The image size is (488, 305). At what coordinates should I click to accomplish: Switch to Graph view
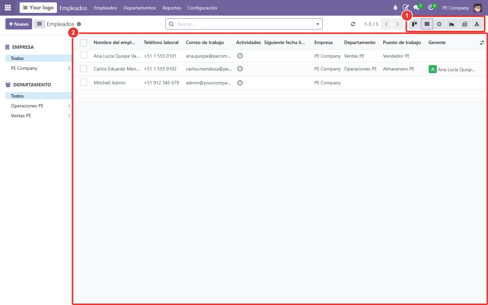pyautogui.click(x=452, y=24)
